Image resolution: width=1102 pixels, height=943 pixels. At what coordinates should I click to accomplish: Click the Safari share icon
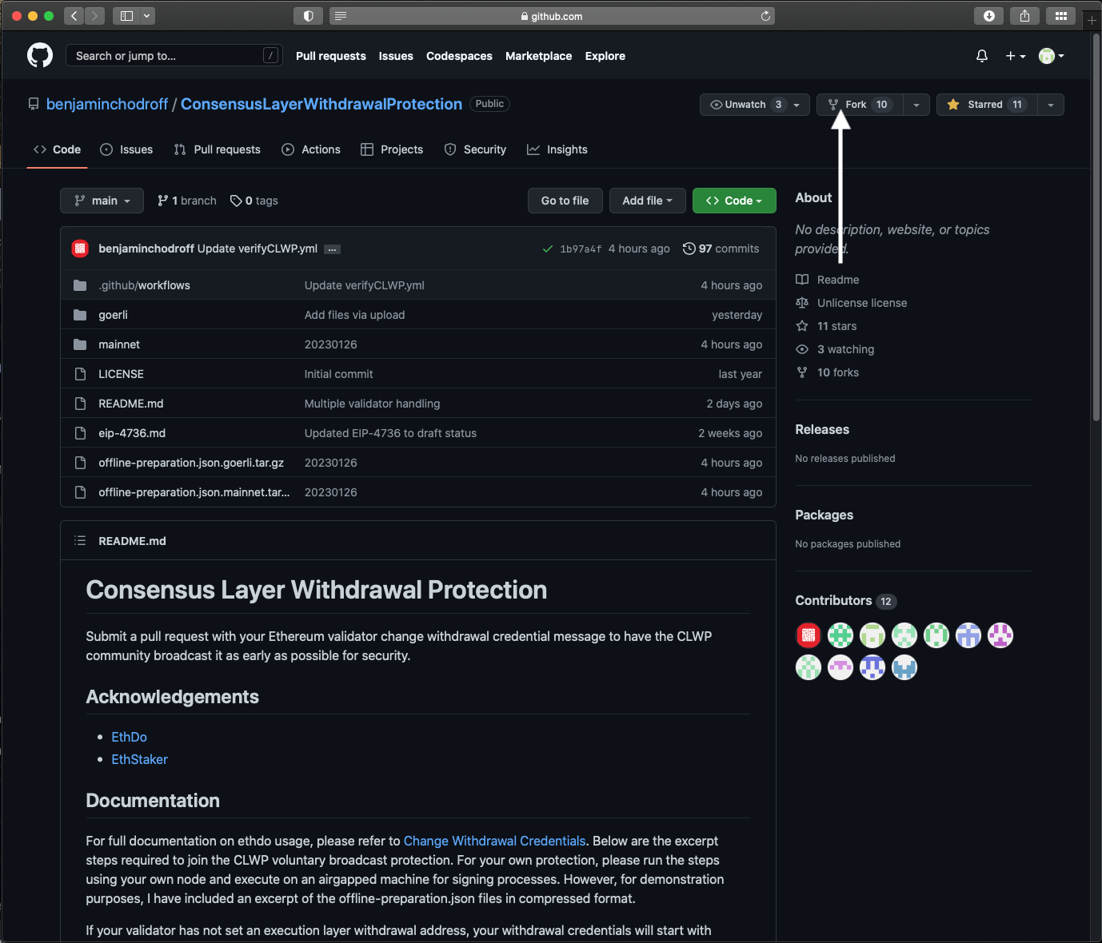tap(1024, 16)
